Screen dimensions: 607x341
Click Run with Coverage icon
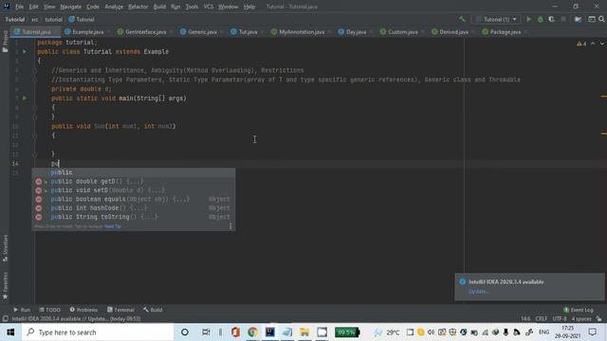click(551, 19)
